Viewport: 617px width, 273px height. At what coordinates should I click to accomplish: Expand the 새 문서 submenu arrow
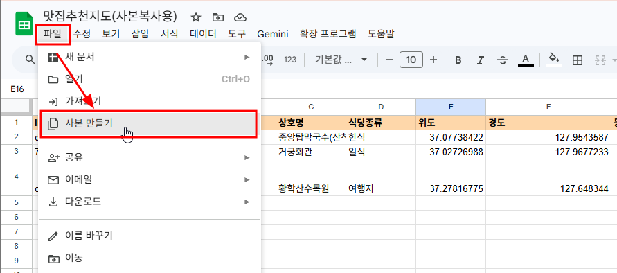247,58
